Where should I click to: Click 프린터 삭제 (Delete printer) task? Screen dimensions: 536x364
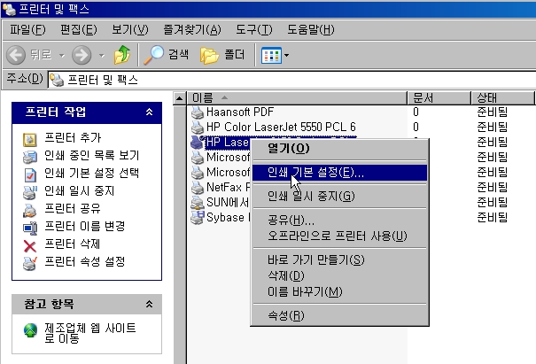pos(73,244)
